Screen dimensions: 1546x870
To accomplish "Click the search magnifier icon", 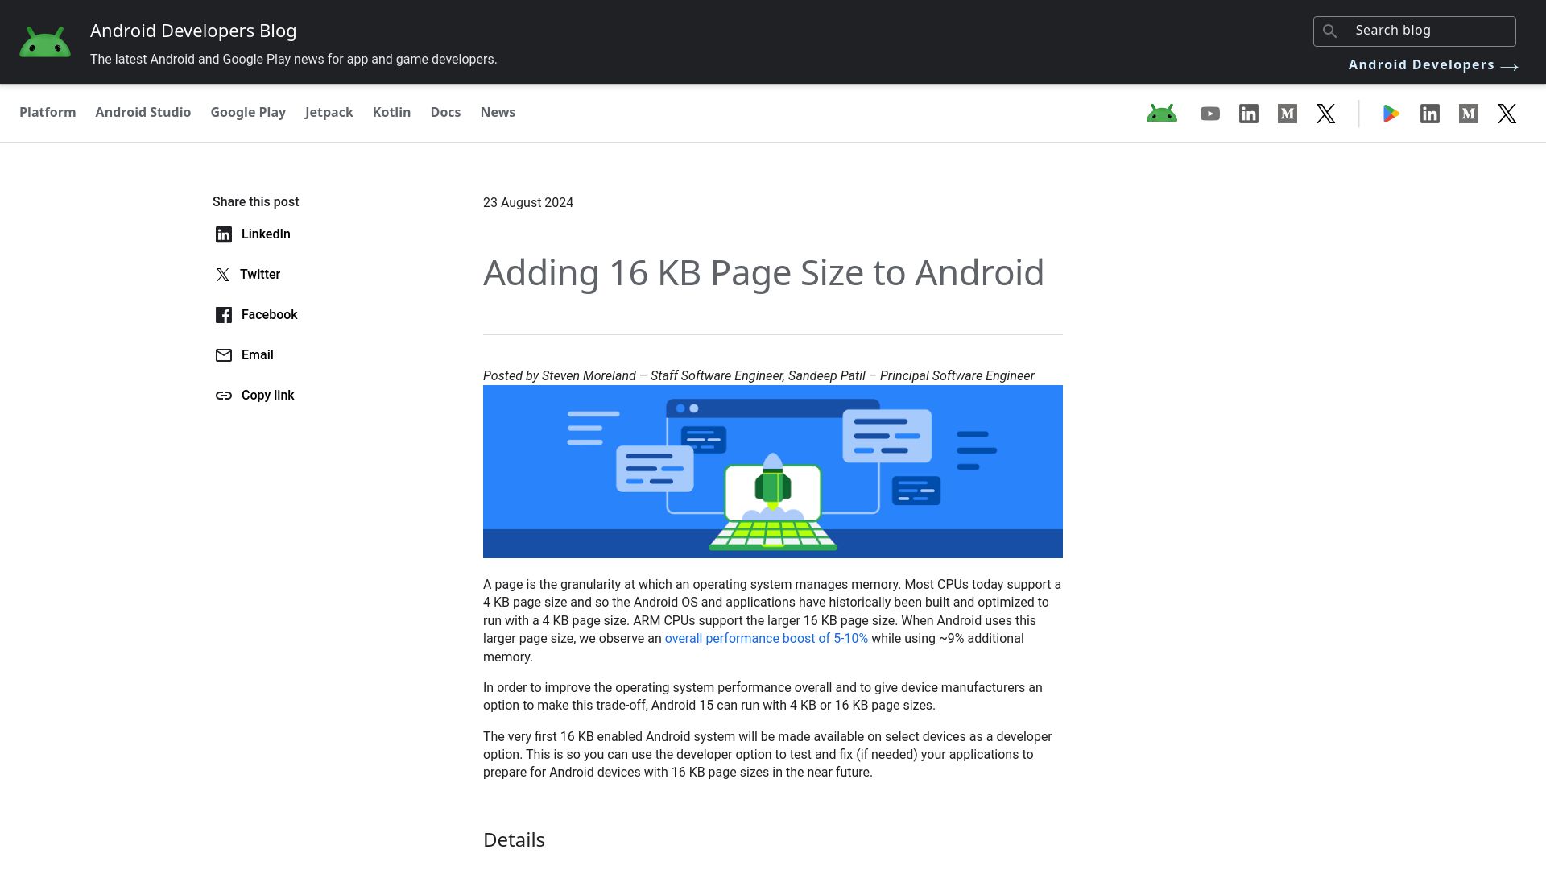I will click(1330, 31).
